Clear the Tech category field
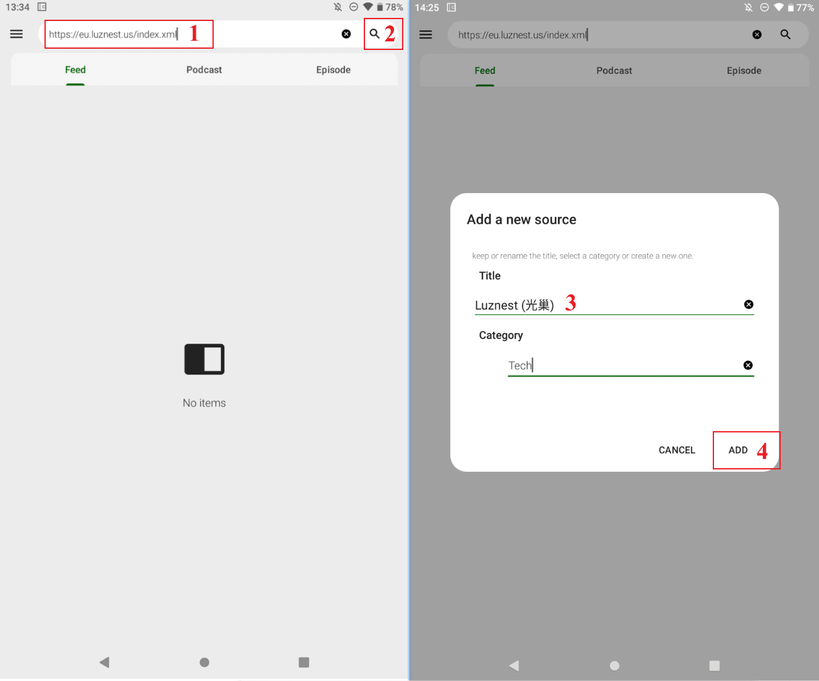Viewport: 819px width, 681px height. click(748, 365)
